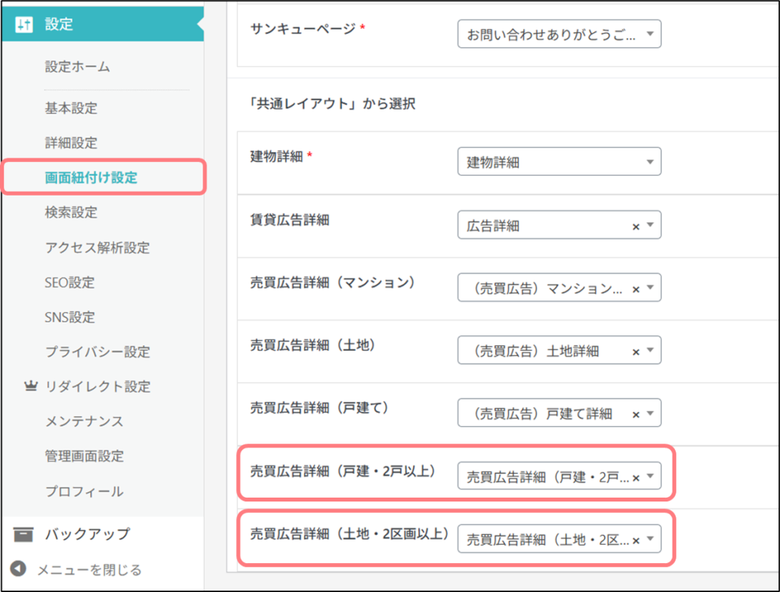Select 画面紐付け設定 in the sidebar
Image resolution: width=780 pixels, height=592 pixels.
click(x=91, y=178)
